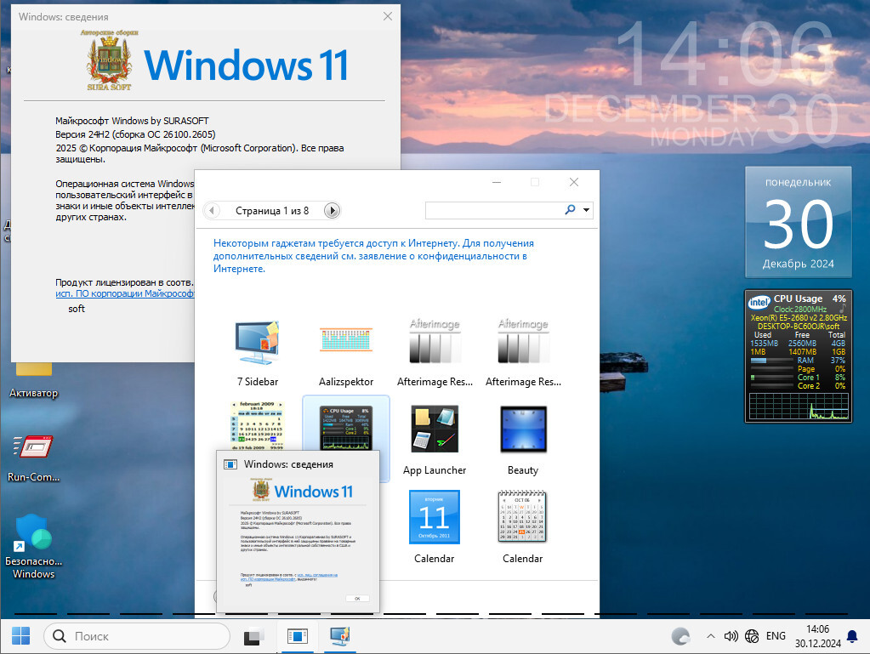
Task: Open the weather widget tray icon
Action: coord(680,635)
